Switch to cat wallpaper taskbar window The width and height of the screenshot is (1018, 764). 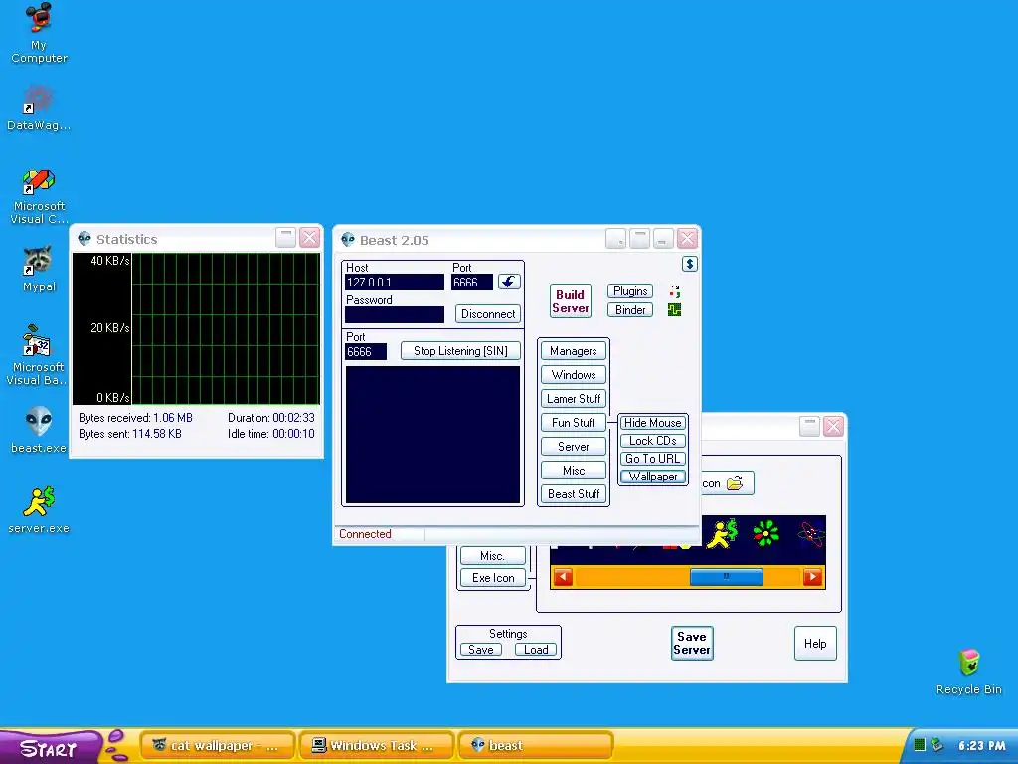(218, 746)
